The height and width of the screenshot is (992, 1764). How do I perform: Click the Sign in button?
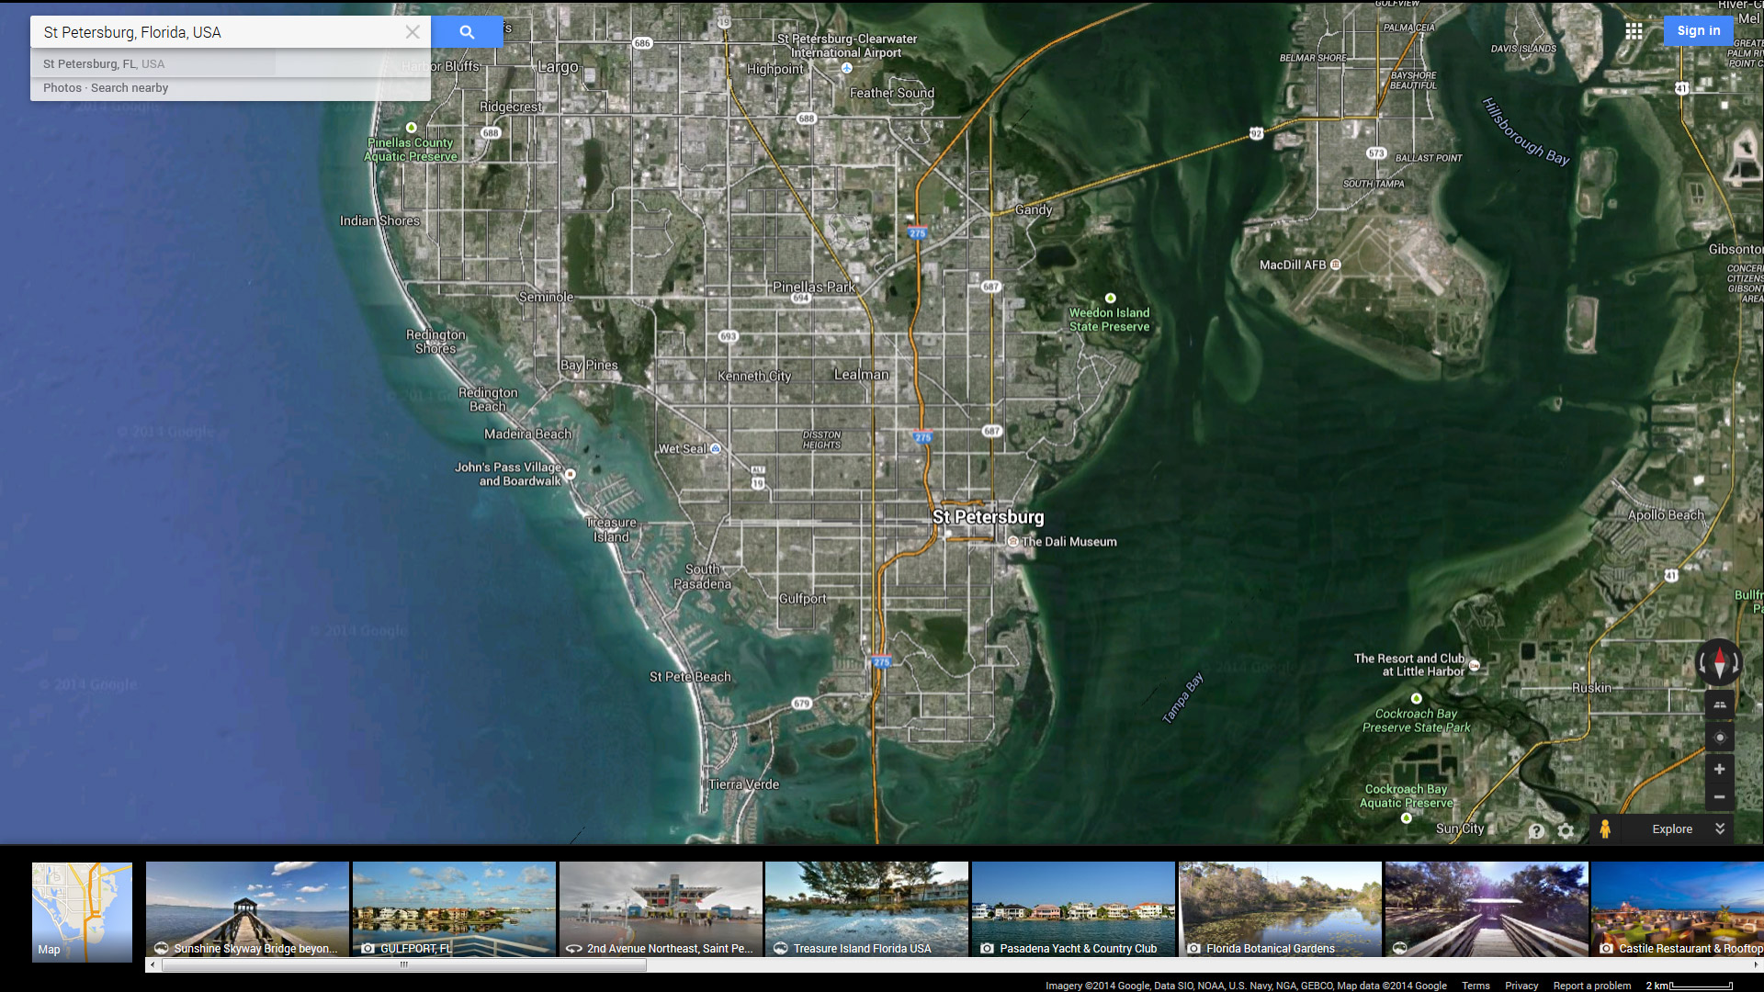coord(1698,30)
